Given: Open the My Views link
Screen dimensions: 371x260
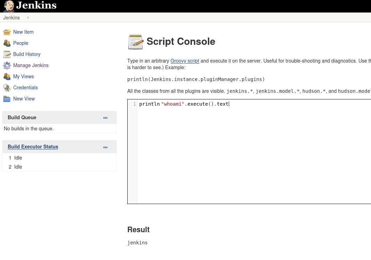Looking at the screenshot, I should (x=23, y=76).
